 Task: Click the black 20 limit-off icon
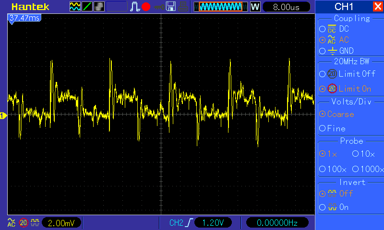tap(332, 74)
